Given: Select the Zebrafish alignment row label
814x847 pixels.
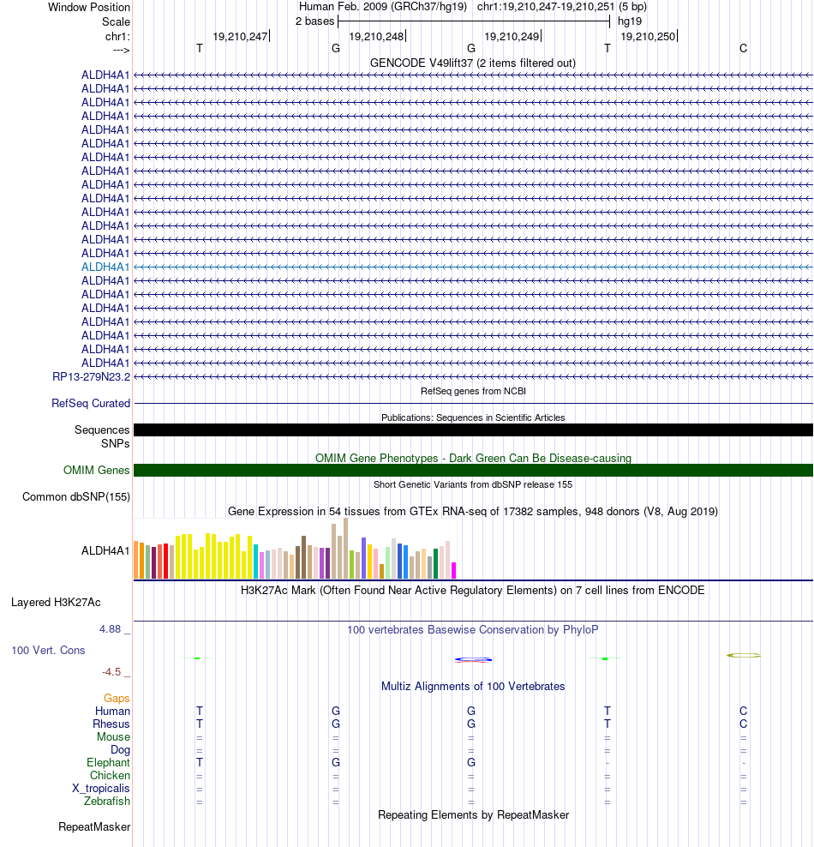Looking at the screenshot, I should point(107,801).
